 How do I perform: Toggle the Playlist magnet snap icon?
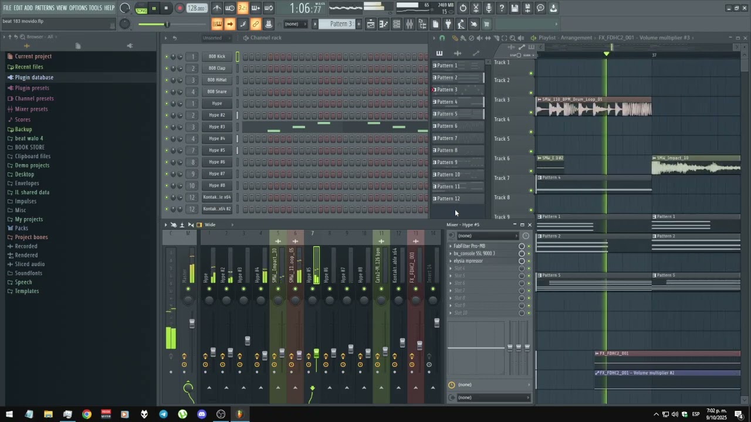tap(442, 38)
